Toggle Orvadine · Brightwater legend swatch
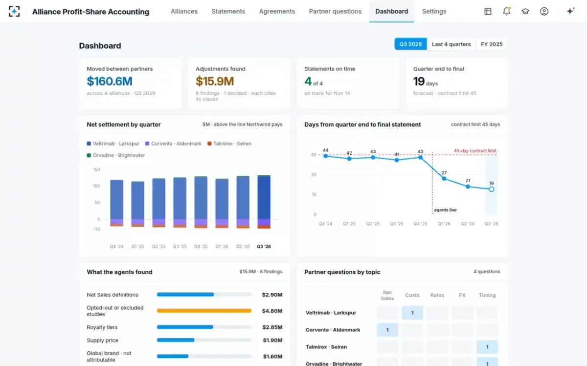587x366 pixels. pyautogui.click(x=89, y=155)
